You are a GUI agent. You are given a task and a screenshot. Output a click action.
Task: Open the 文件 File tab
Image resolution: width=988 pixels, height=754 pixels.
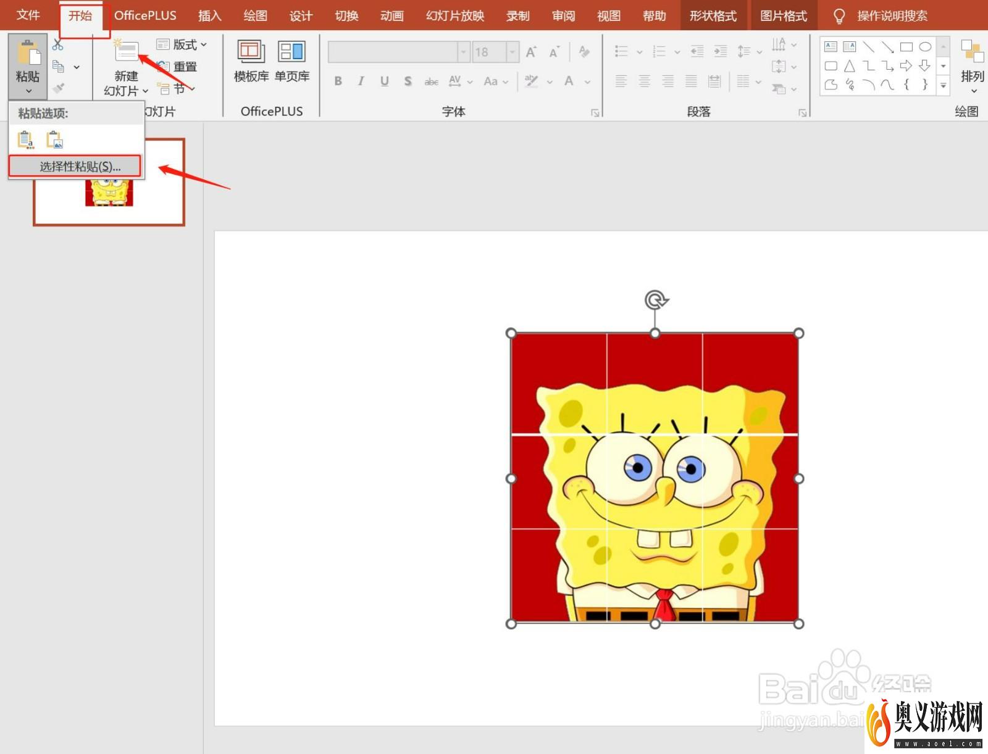(x=28, y=15)
